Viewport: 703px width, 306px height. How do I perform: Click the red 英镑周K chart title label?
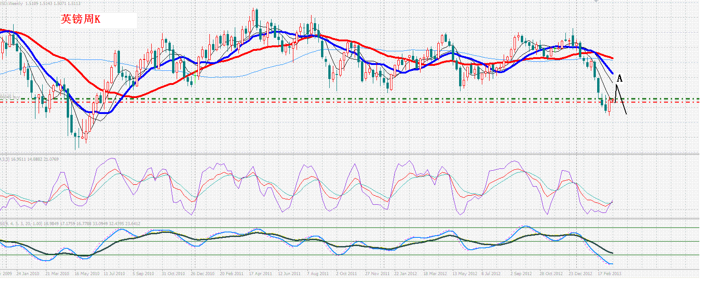[x=80, y=19]
